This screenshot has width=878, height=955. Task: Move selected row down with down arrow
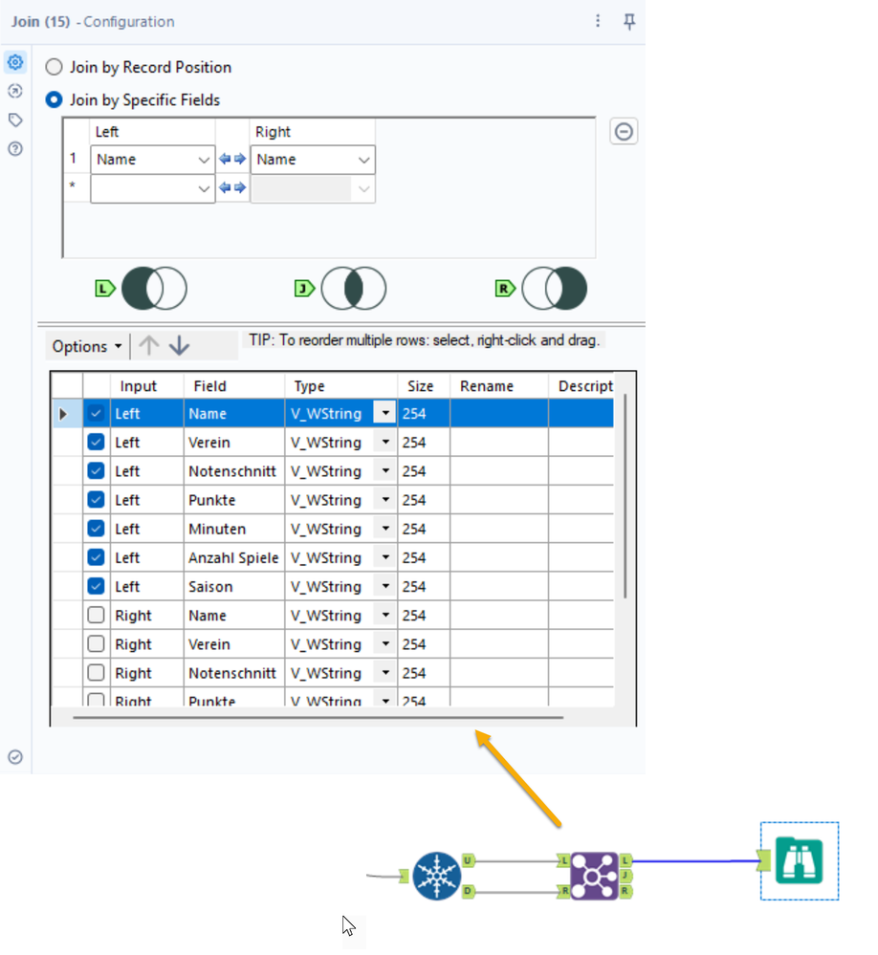pos(179,346)
